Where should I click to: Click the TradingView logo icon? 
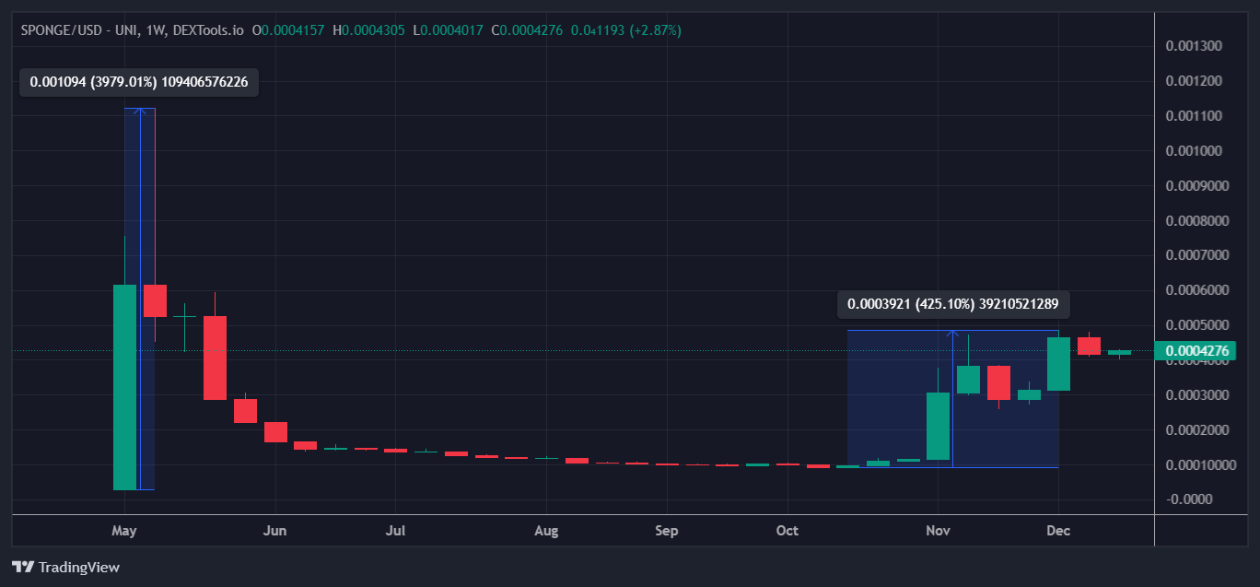[x=23, y=568]
